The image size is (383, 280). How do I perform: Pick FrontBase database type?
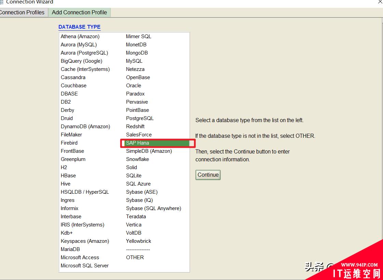(x=72, y=151)
